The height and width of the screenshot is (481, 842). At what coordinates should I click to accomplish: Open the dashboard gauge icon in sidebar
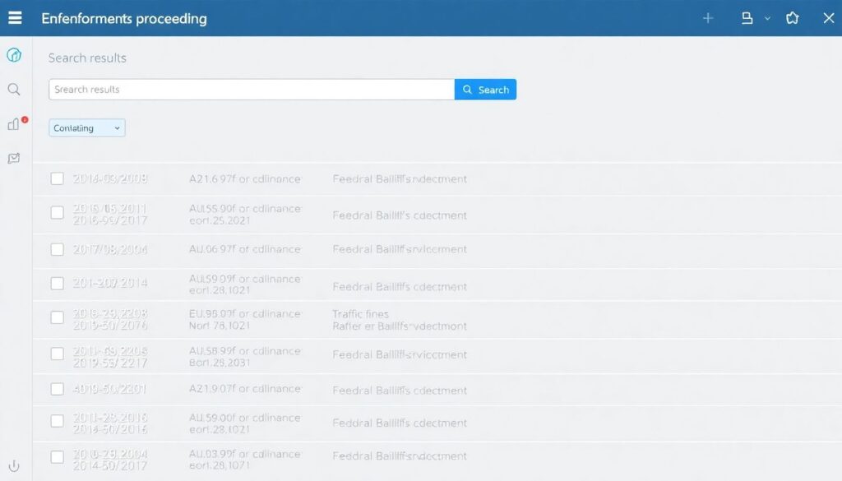pos(14,55)
